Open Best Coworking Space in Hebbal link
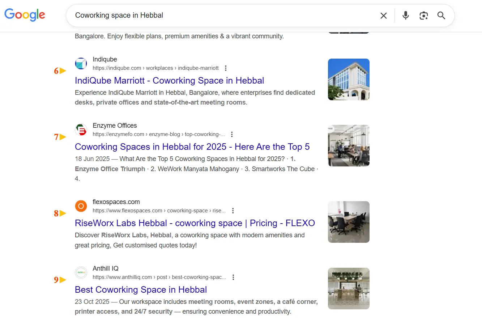This screenshot has width=482, height=322. [141, 289]
